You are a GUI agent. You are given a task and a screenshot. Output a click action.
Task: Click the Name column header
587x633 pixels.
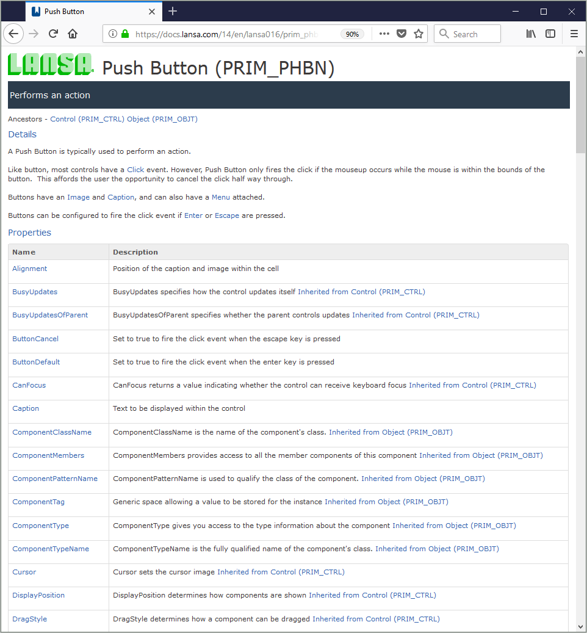tap(24, 252)
